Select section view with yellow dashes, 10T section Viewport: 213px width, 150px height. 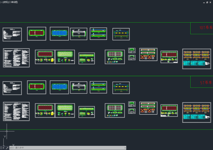click(121, 34)
